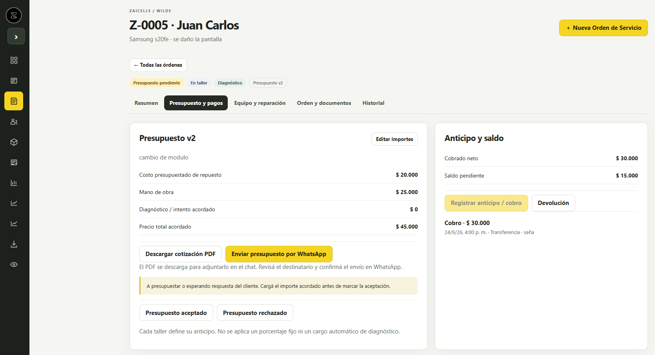Click the Diagnóstico badge

(x=230, y=83)
